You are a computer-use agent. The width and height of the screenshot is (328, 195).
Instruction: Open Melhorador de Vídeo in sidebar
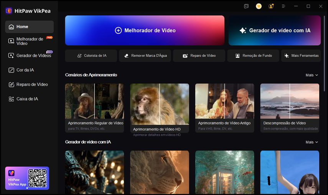click(x=29, y=41)
